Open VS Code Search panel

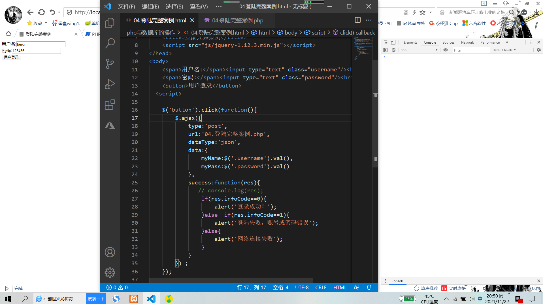coord(110,43)
